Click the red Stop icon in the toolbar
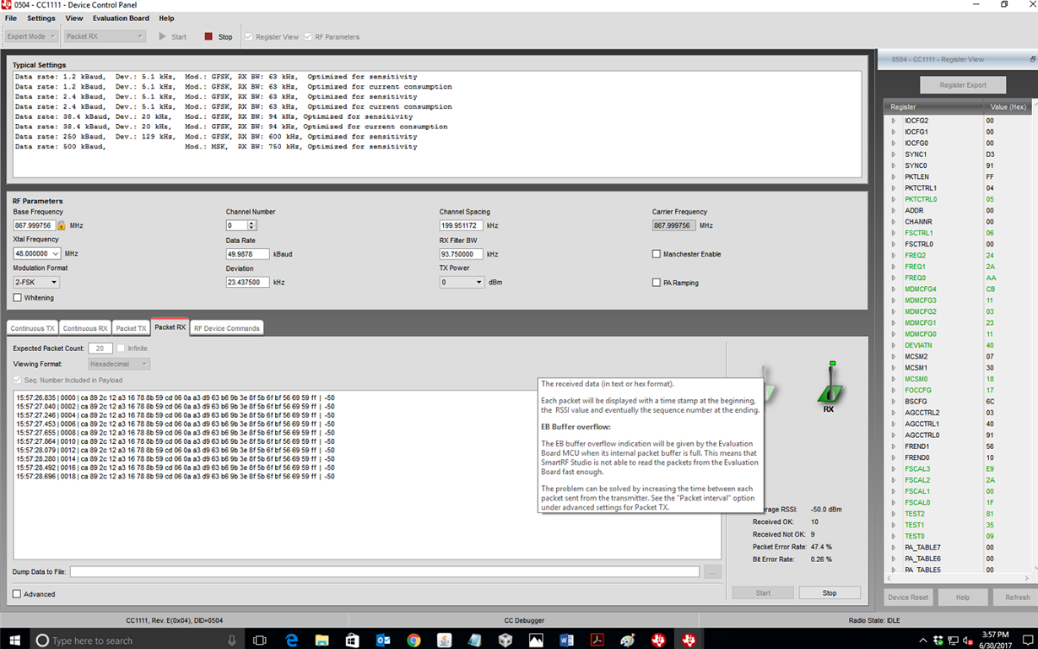This screenshot has width=1038, height=649. pos(208,36)
